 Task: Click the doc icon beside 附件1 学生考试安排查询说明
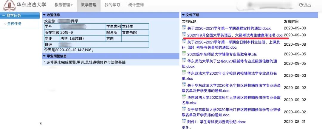(184, 121)
